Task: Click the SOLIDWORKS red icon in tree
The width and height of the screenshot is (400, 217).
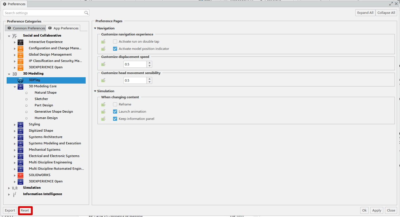Action: point(20,175)
